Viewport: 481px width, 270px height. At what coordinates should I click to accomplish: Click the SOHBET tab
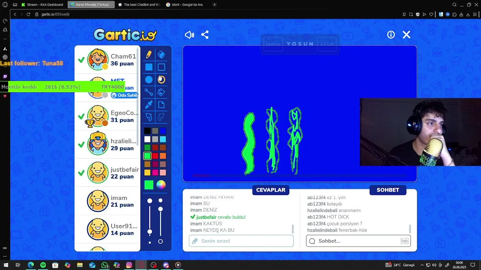point(388,190)
